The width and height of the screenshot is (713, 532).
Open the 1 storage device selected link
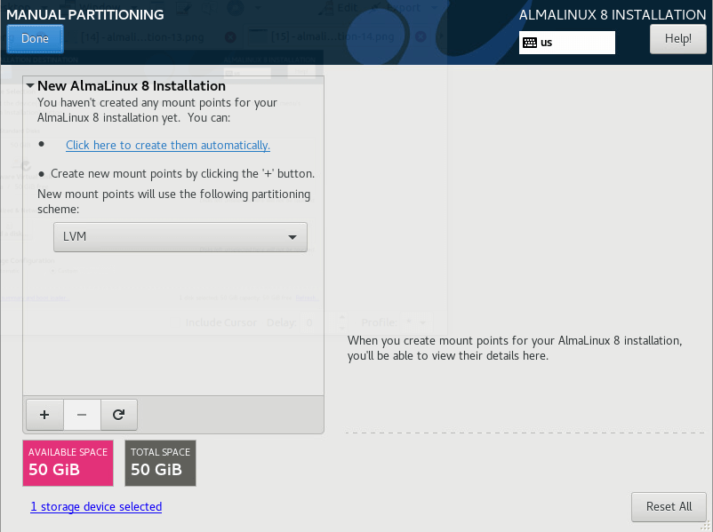coord(96,506)
